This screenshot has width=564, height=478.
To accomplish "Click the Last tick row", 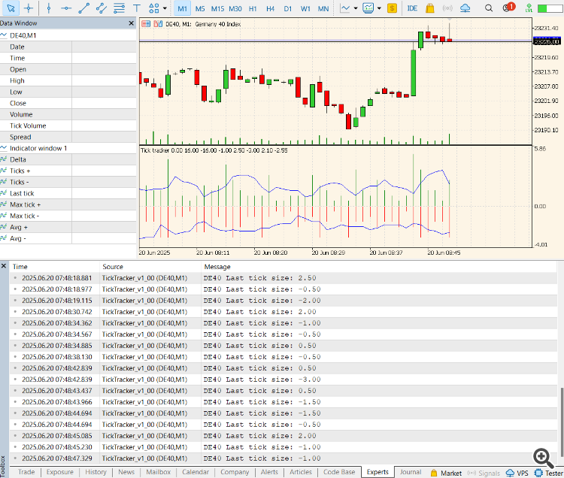I will point(68,193).
